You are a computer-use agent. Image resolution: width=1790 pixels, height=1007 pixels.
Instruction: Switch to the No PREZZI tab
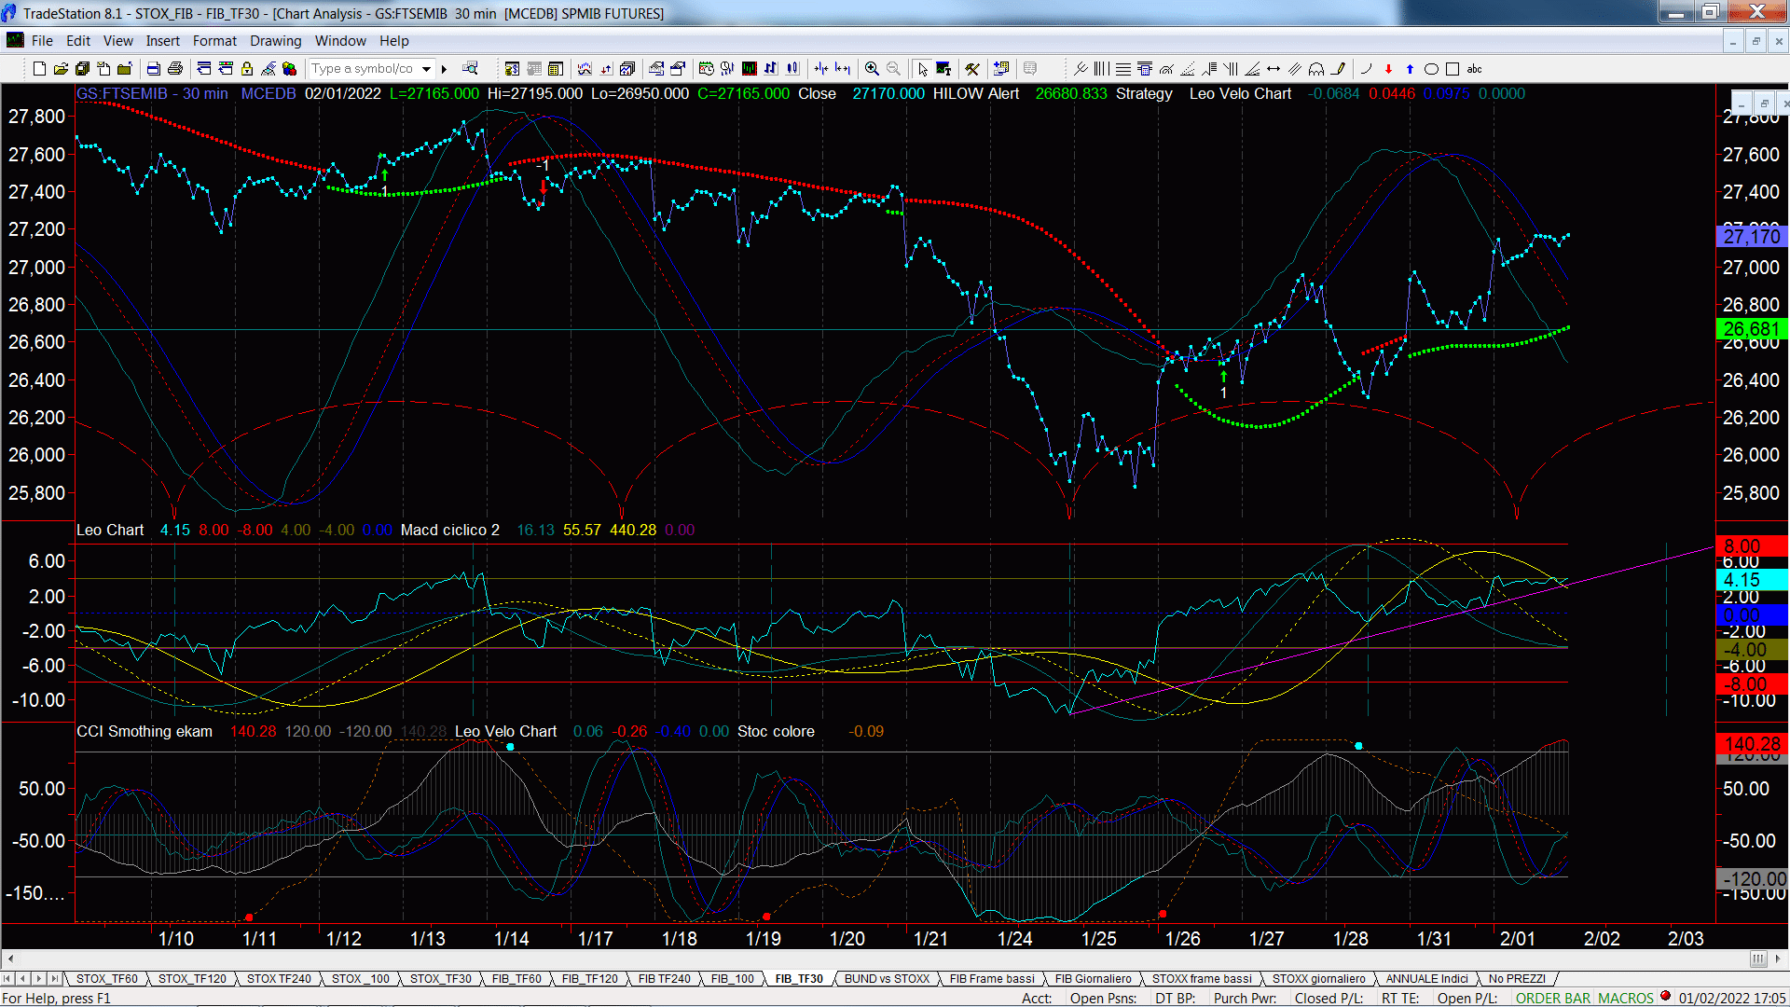click(x=1517, y=979)
